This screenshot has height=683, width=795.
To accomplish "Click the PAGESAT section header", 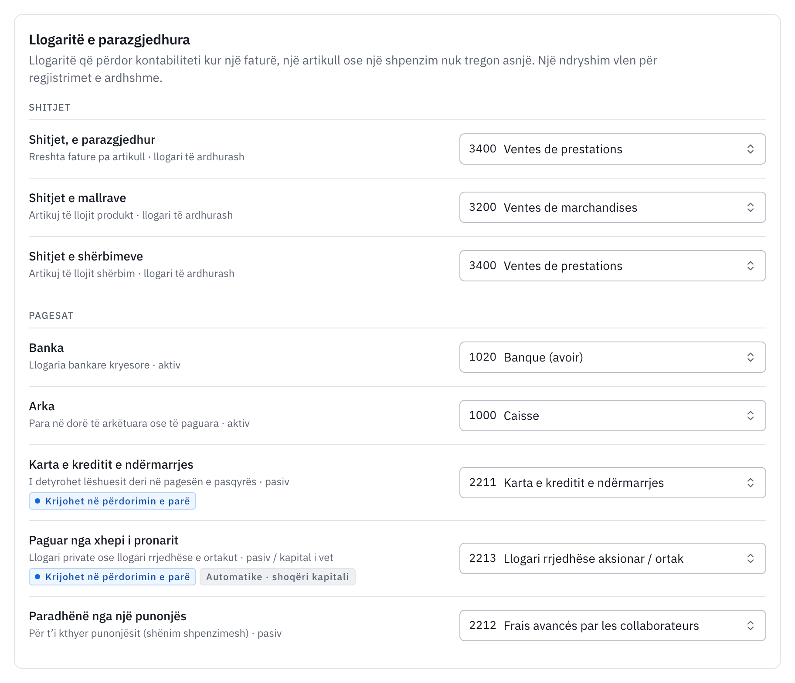I will pos(51,315).
